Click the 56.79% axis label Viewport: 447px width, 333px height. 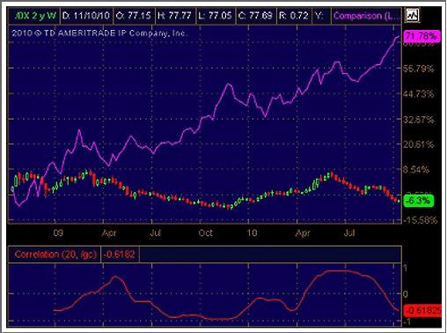418,69
